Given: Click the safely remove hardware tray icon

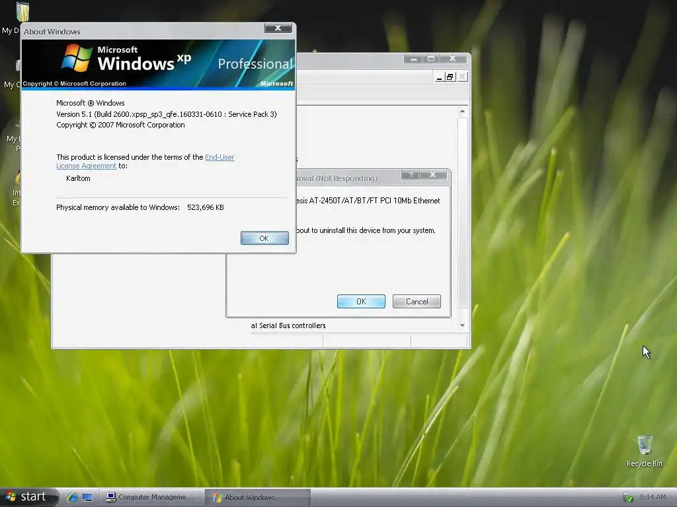Looking at the screenshot, I should (628, 498).
